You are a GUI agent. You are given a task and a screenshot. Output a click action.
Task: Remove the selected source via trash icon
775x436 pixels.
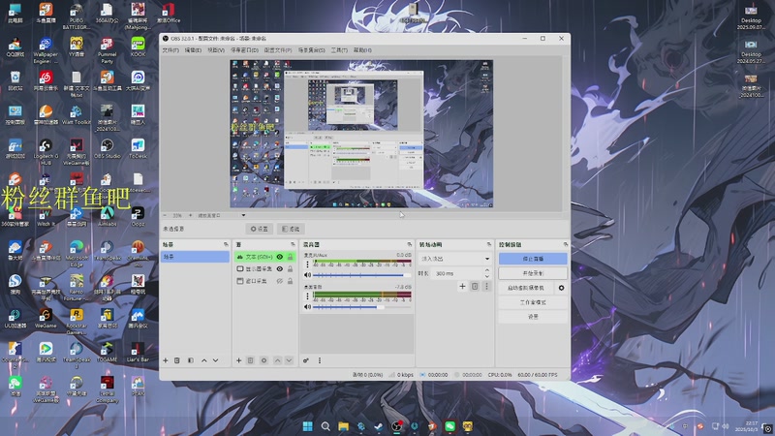(251, 360)
